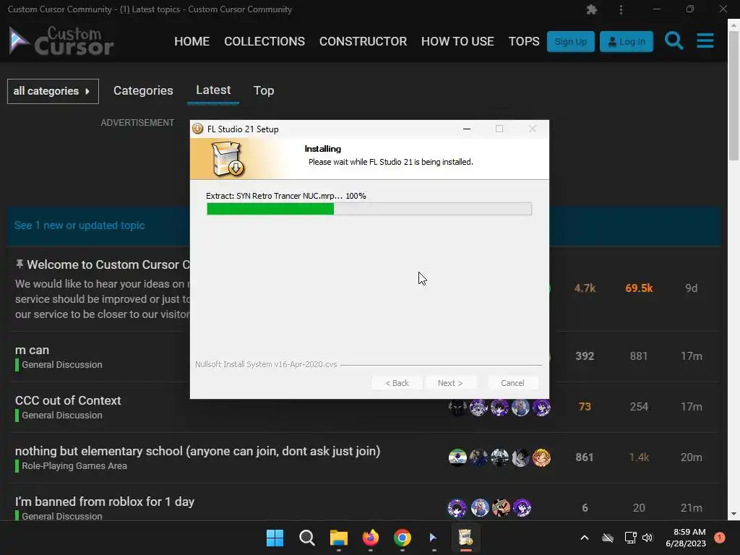Click scrollbar down arrow
This screenshot has height=555, width=740.
[x=733, y=514]
